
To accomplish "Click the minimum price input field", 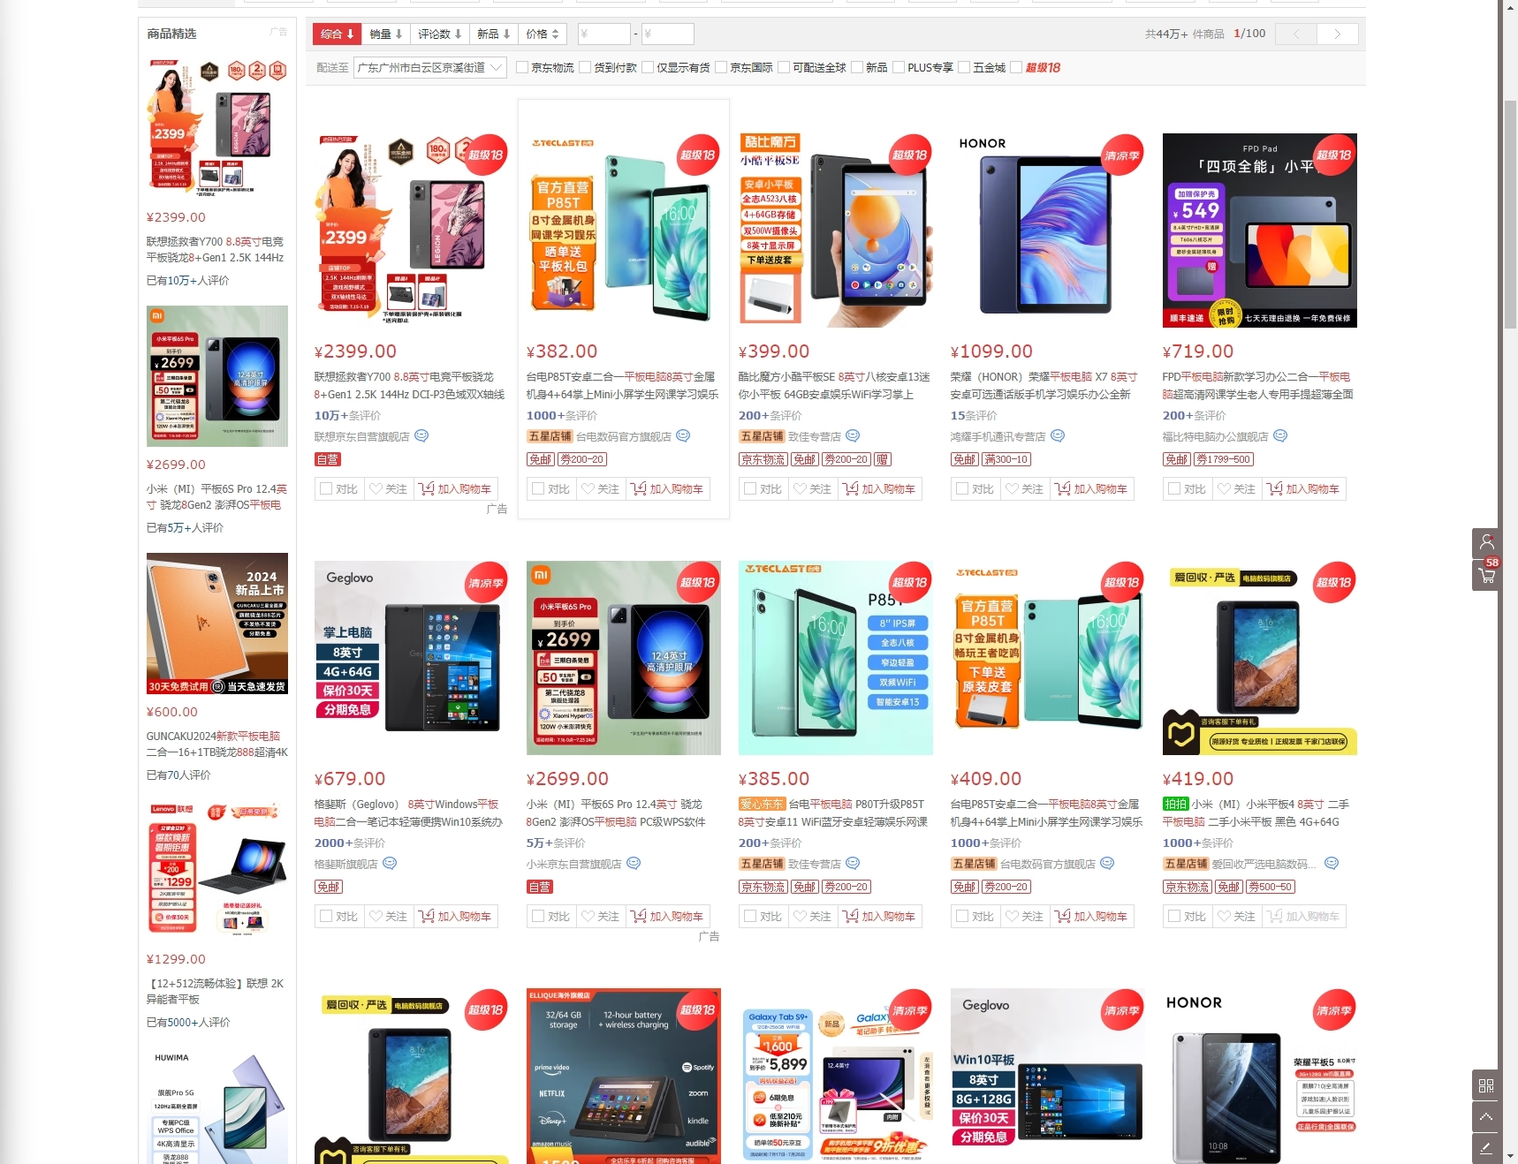I will click(x=604, y=34).
